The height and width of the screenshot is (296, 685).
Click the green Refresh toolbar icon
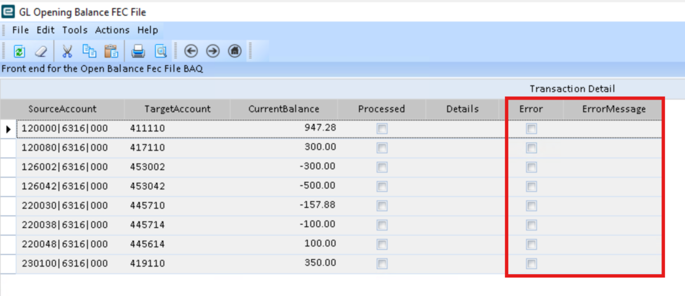(19, 51)
